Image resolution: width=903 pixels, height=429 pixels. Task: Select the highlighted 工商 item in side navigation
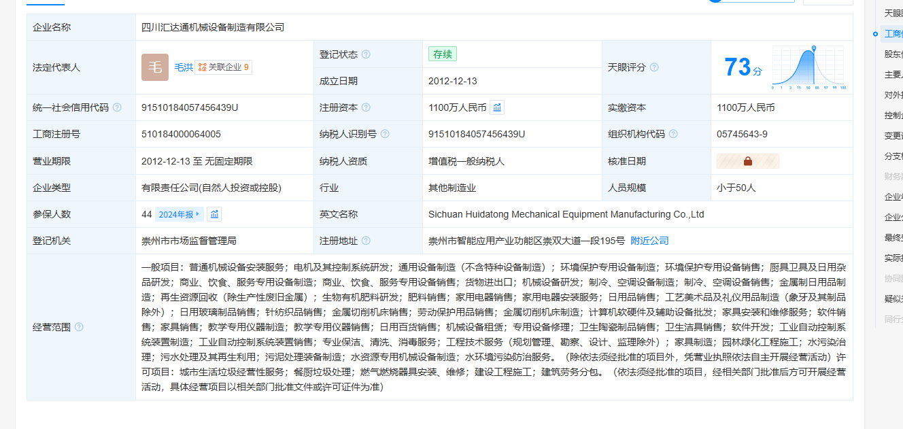coord(892,33)
